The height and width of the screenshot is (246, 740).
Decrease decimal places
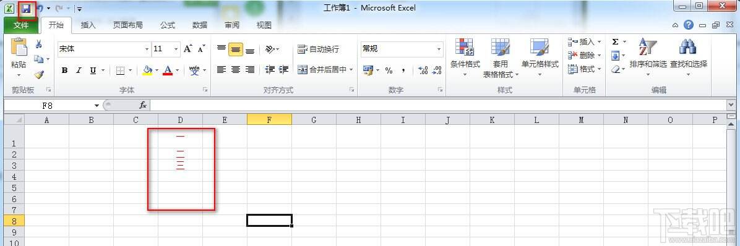pos(437,70)
